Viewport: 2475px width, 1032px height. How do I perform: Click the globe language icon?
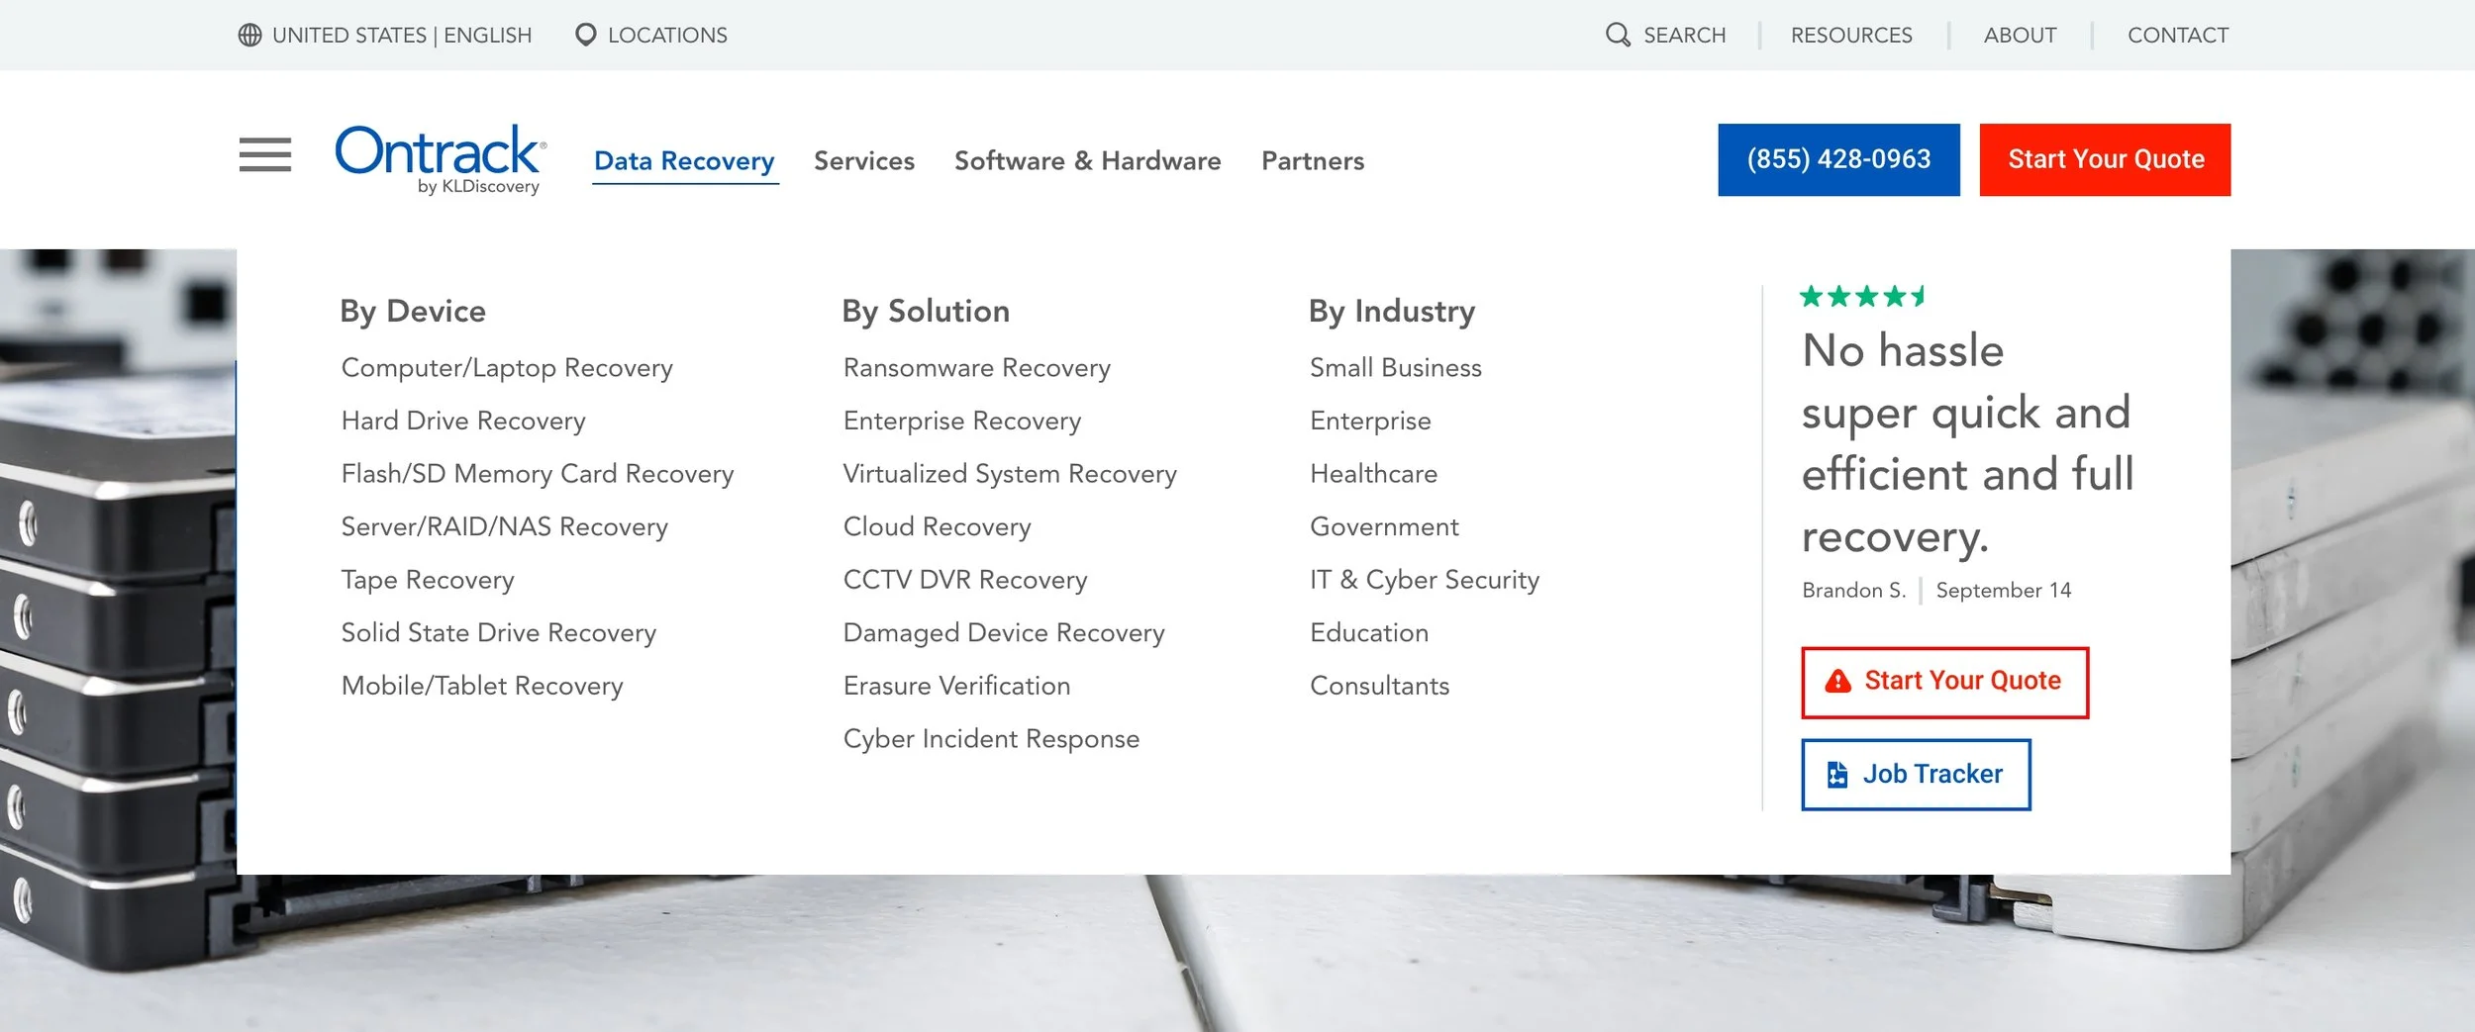249,36
